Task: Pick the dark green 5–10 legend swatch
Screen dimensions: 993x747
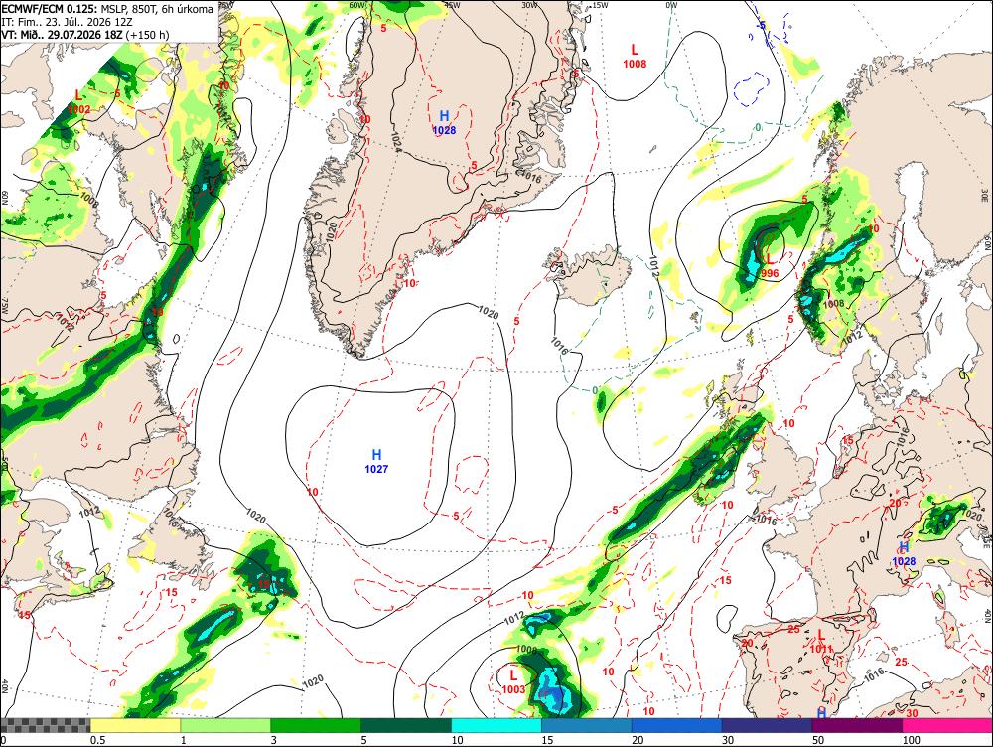Action: [406, 725]
